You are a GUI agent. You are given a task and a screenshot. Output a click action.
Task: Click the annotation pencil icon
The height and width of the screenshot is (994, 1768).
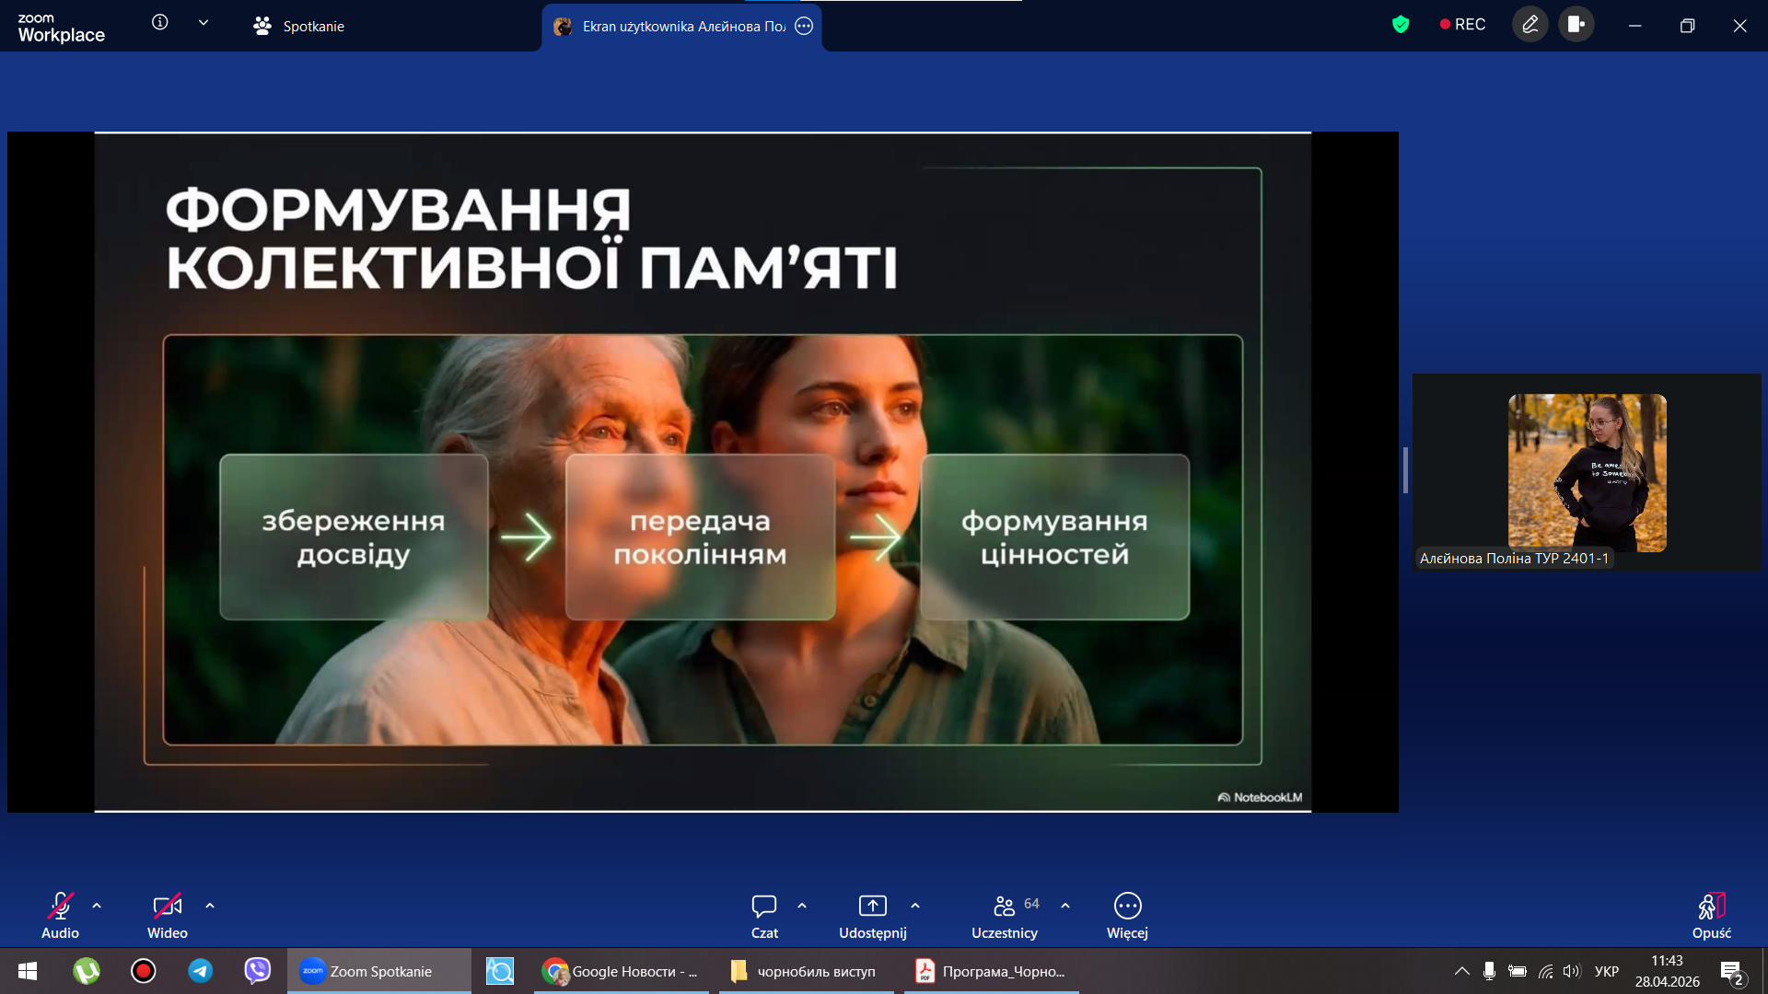[1530, 25]
